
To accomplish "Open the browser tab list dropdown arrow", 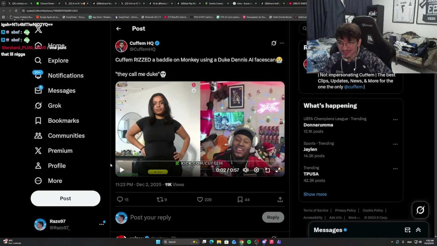I will (x=4, y=3).
